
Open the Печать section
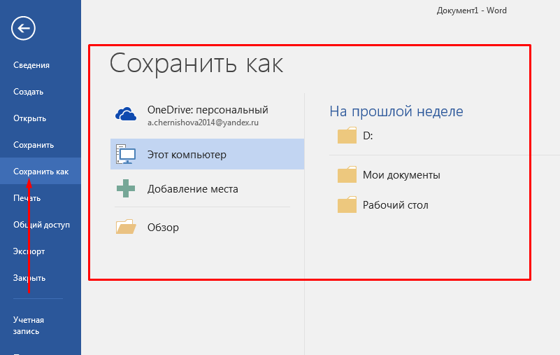coord(27,198)
